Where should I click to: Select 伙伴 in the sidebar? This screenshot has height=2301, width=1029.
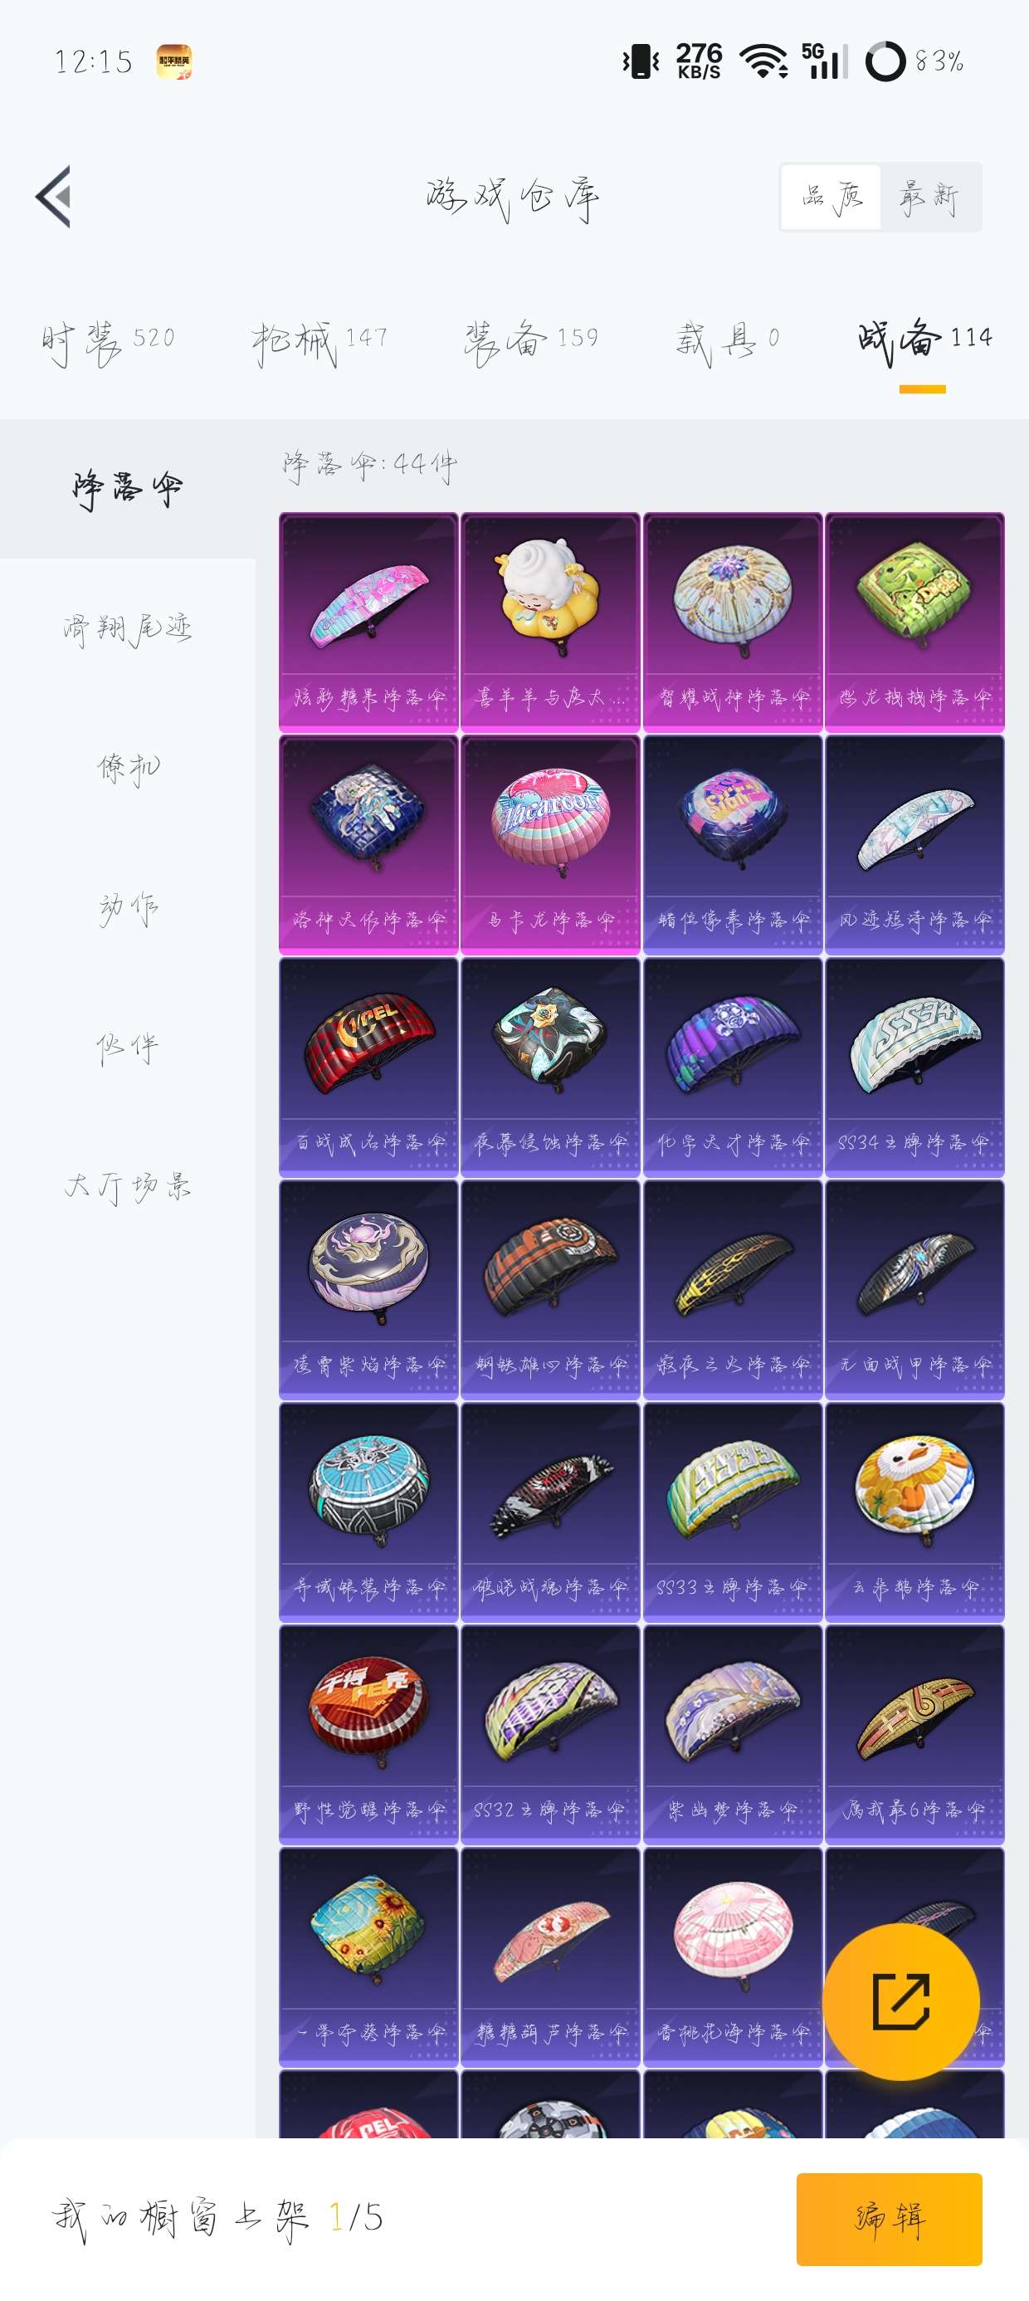(x=128, y=1047)
